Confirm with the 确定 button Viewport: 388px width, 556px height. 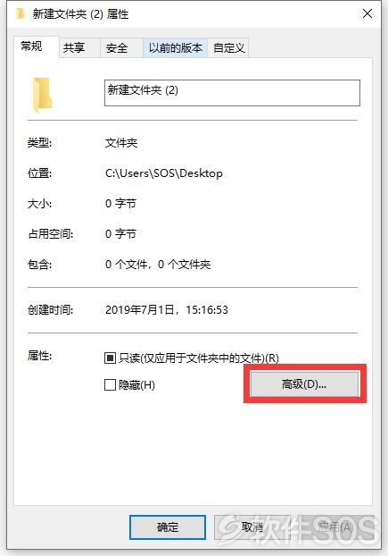coord(168,527)
